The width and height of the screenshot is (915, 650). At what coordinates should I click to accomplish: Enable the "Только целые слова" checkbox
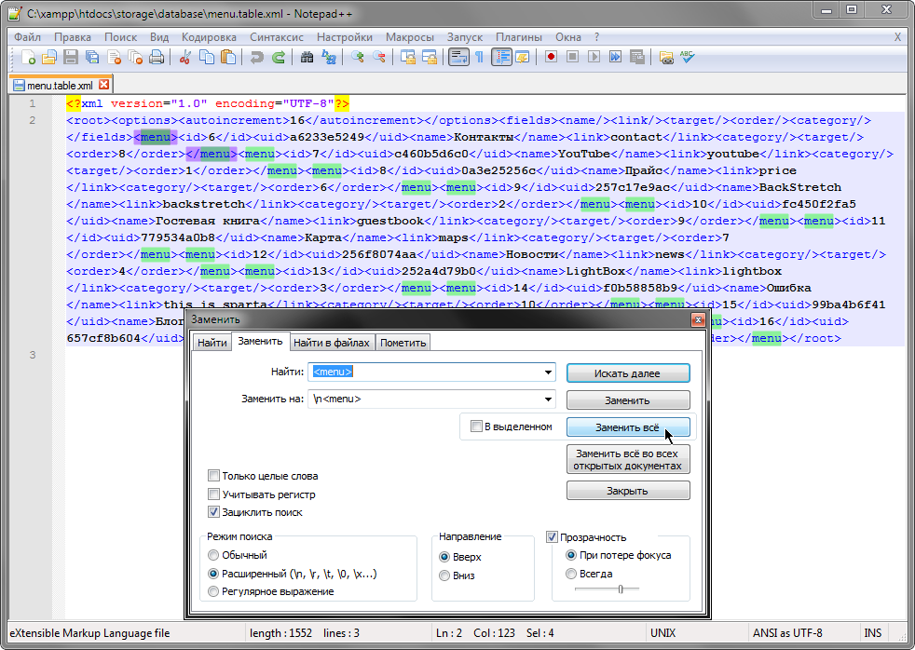click(214, 476)
